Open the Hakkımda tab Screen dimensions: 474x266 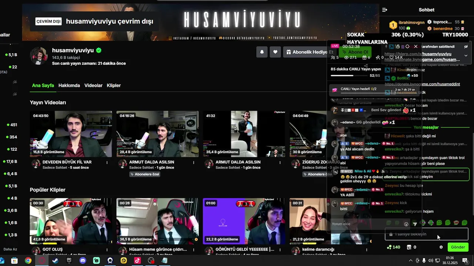click(69, 85)
